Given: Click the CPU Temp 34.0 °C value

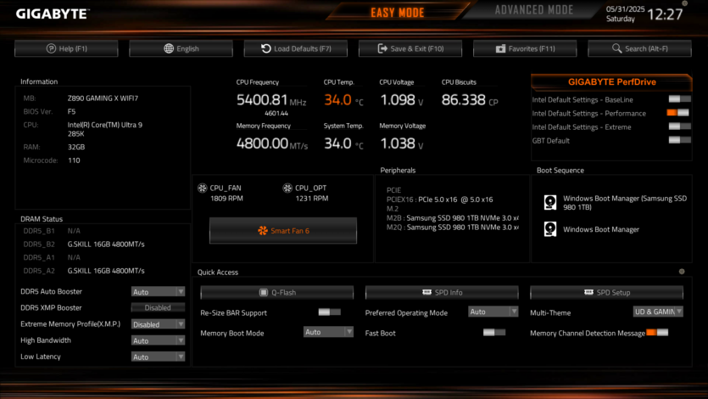Looking at the screenshot, I should click(x=343, y=100).
